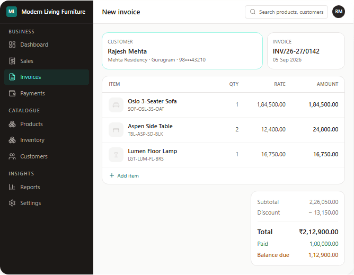Click the Lumen Floor Lamp item name
The width and height of the screenshot is (354, 275).
[153, 151]
